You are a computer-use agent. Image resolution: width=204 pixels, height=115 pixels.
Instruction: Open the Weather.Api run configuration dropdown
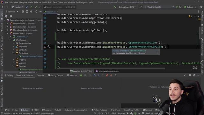pos(159,7)
